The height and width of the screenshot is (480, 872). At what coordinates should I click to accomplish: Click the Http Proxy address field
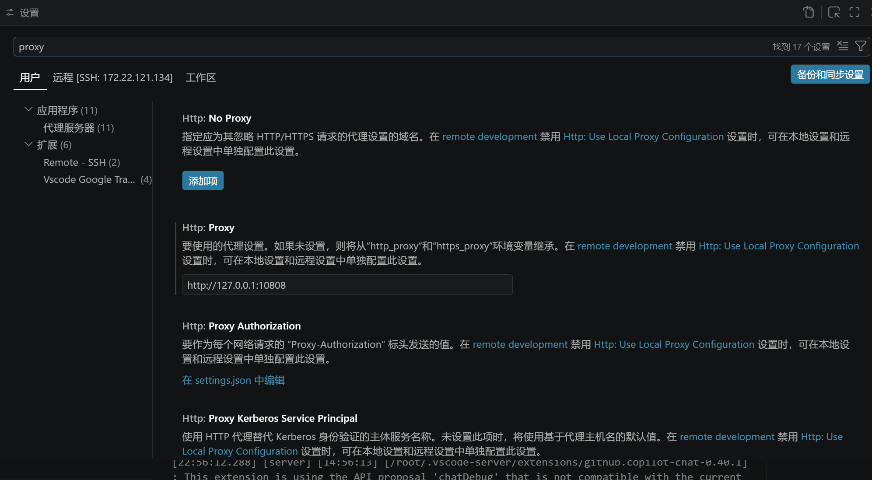click(x=347, y=285)
